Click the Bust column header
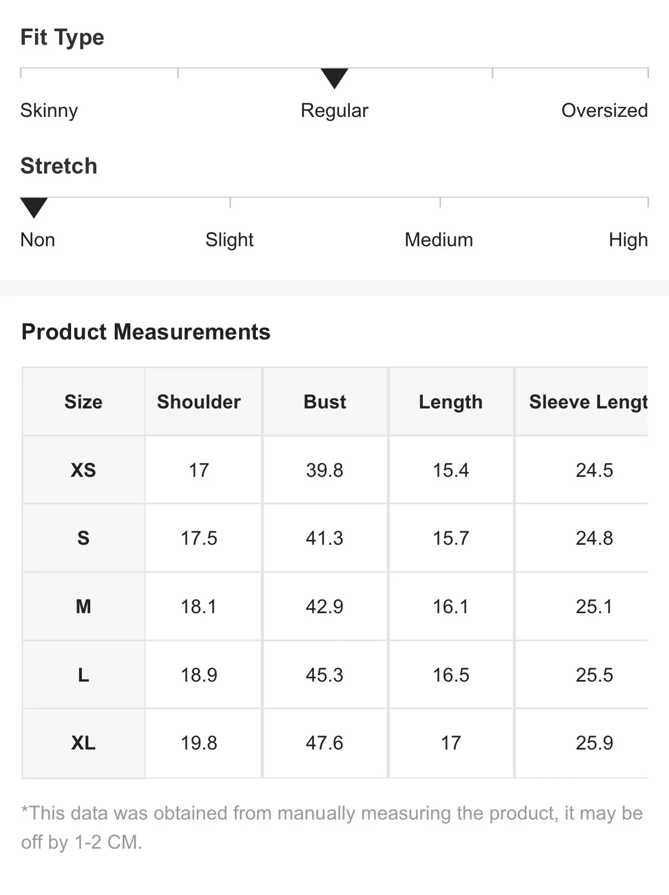This screenshot has width=669, height=895. click(325, 402)
